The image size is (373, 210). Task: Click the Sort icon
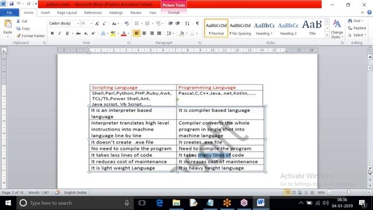coord(187,23)
